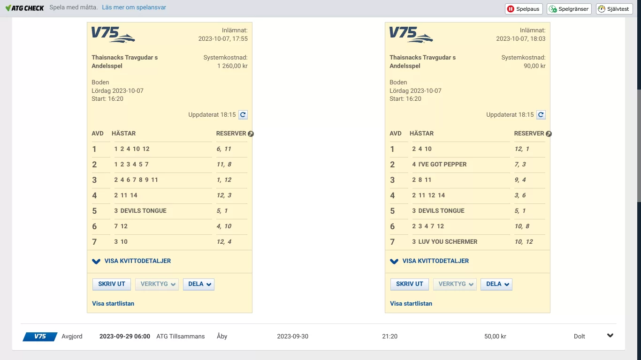Click the V75 badge in the Åby row

click(40, 337)
